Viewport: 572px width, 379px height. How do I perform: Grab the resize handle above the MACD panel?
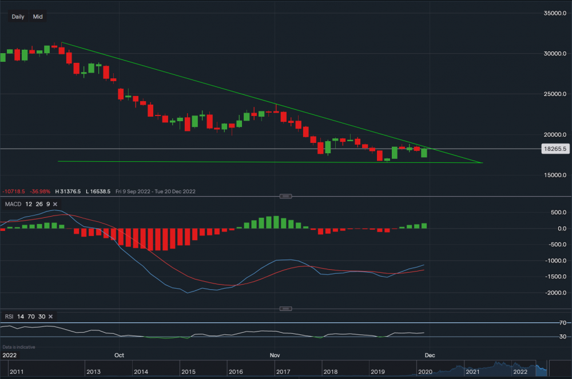tap(286, 196)
